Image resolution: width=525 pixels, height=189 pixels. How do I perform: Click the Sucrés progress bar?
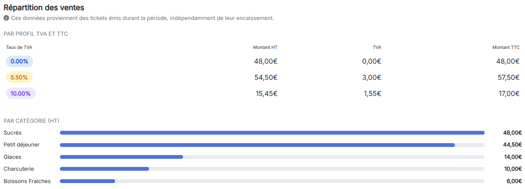(x=272, y=133)
